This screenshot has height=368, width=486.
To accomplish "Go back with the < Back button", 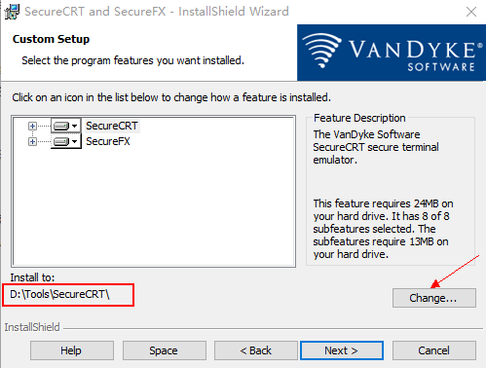I will [x=256, y=350].
